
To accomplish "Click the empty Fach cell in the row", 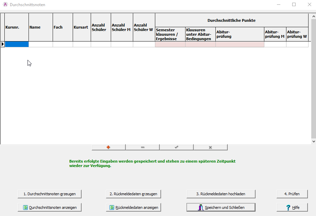I will (x=63, y=44).
